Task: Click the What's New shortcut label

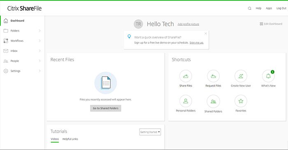Action: (268, 86)
